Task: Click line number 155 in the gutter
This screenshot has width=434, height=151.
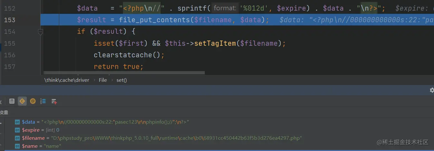Action: click(10, 43)
